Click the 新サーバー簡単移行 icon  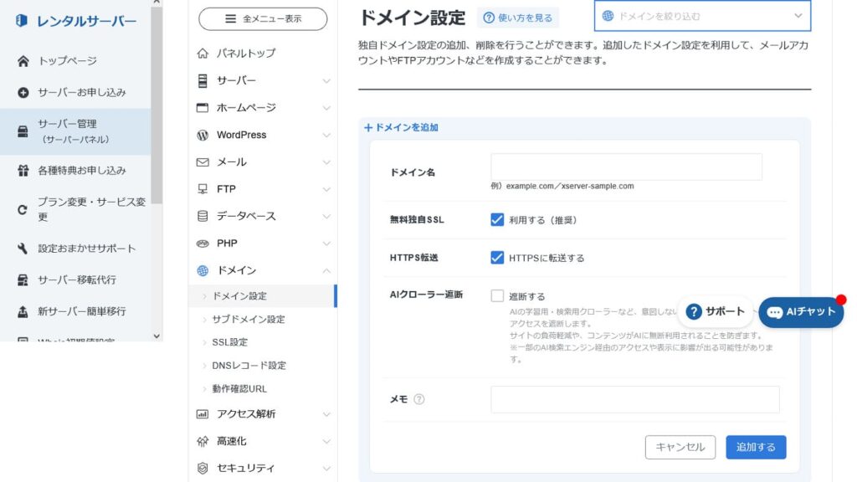coord(23,311)
